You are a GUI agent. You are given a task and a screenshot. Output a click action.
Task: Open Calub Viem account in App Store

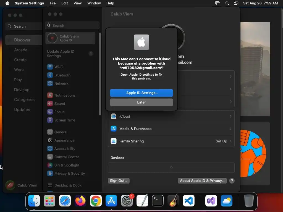[21, 185]
